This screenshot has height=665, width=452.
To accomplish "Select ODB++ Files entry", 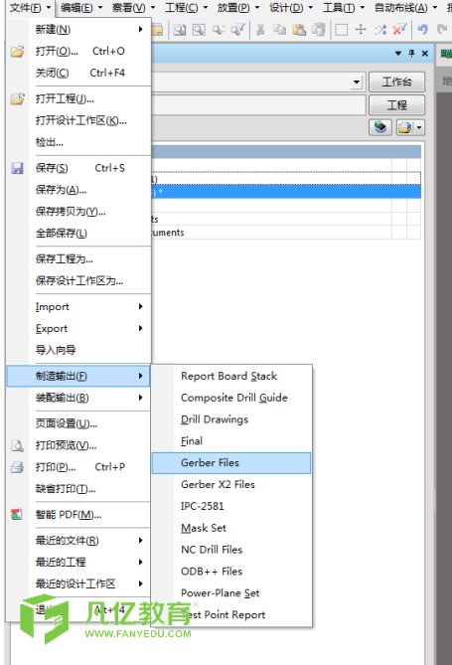I will (x=231, y=572).
